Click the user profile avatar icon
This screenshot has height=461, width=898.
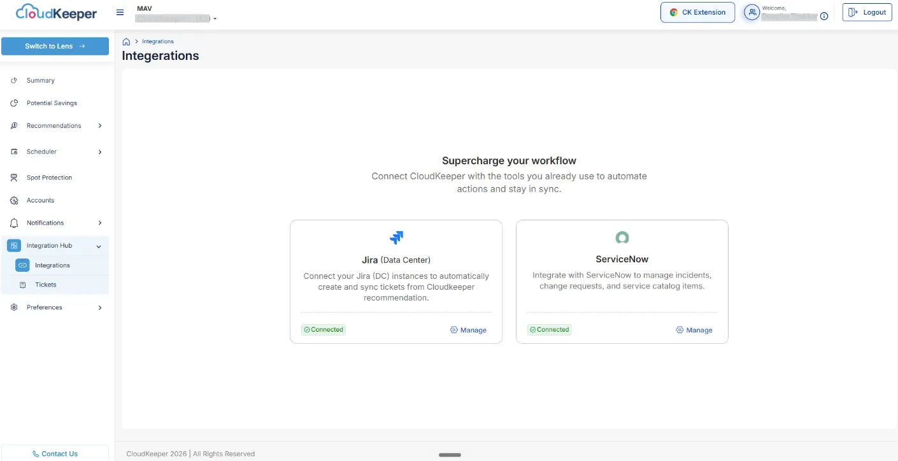click(752, 12)
